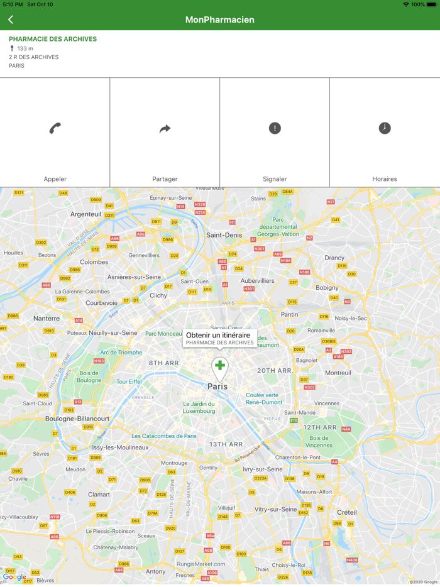
Task: Click Boulogne-Billancourt label on map
Action: [77, 419]
